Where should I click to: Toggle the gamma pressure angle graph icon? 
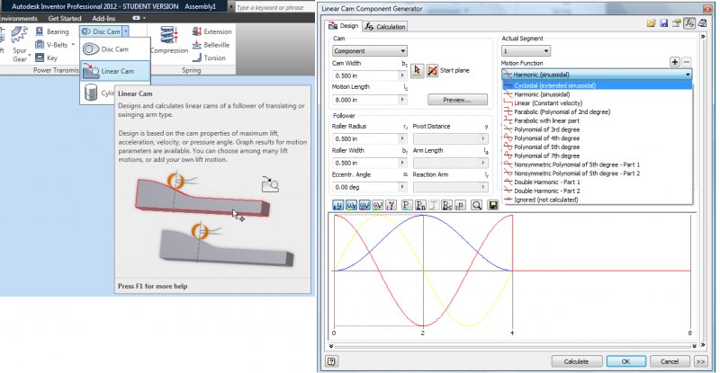point(391,205)
